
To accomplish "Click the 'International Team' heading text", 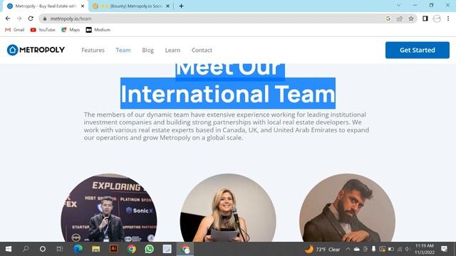I will click(x=228, y=94).
